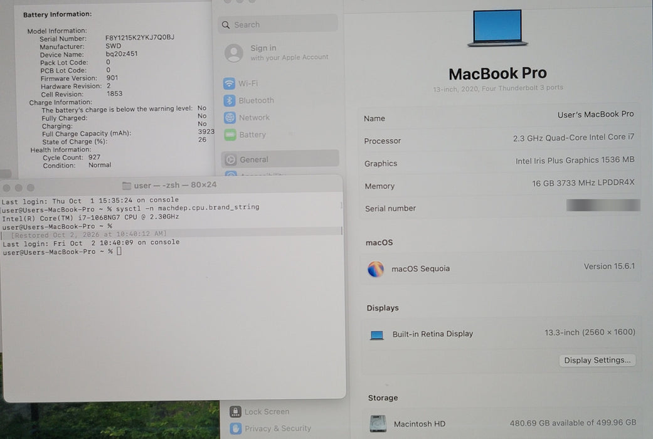Click the MacBook Pro laptop image

[497, 28]
